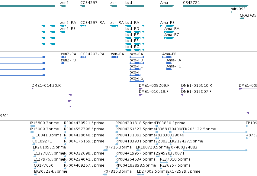Click the LD27003.5prime EST
Screen dimensions: 257x176
[141, 174]
